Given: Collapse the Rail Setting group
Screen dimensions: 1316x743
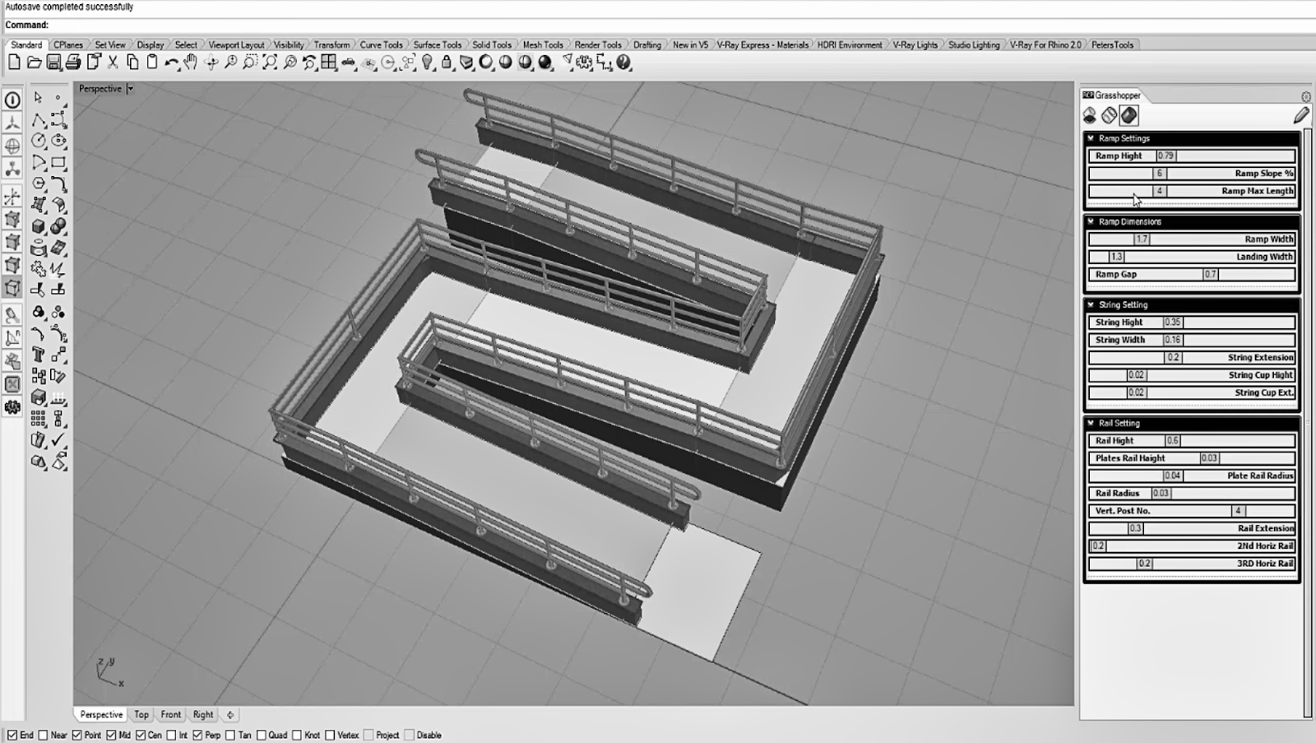Looking at the screenshot, I should pyautogui.click(x=1091, y=423).
